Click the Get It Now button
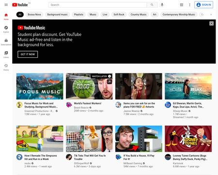The height and width of the screenshot is (175, 218). [x=28, y=54]
